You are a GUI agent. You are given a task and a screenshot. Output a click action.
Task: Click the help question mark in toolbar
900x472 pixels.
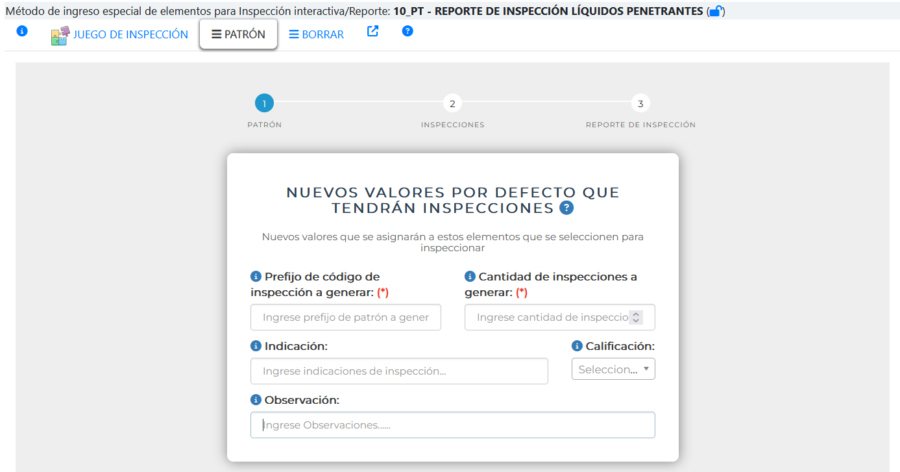pos(407,31)
